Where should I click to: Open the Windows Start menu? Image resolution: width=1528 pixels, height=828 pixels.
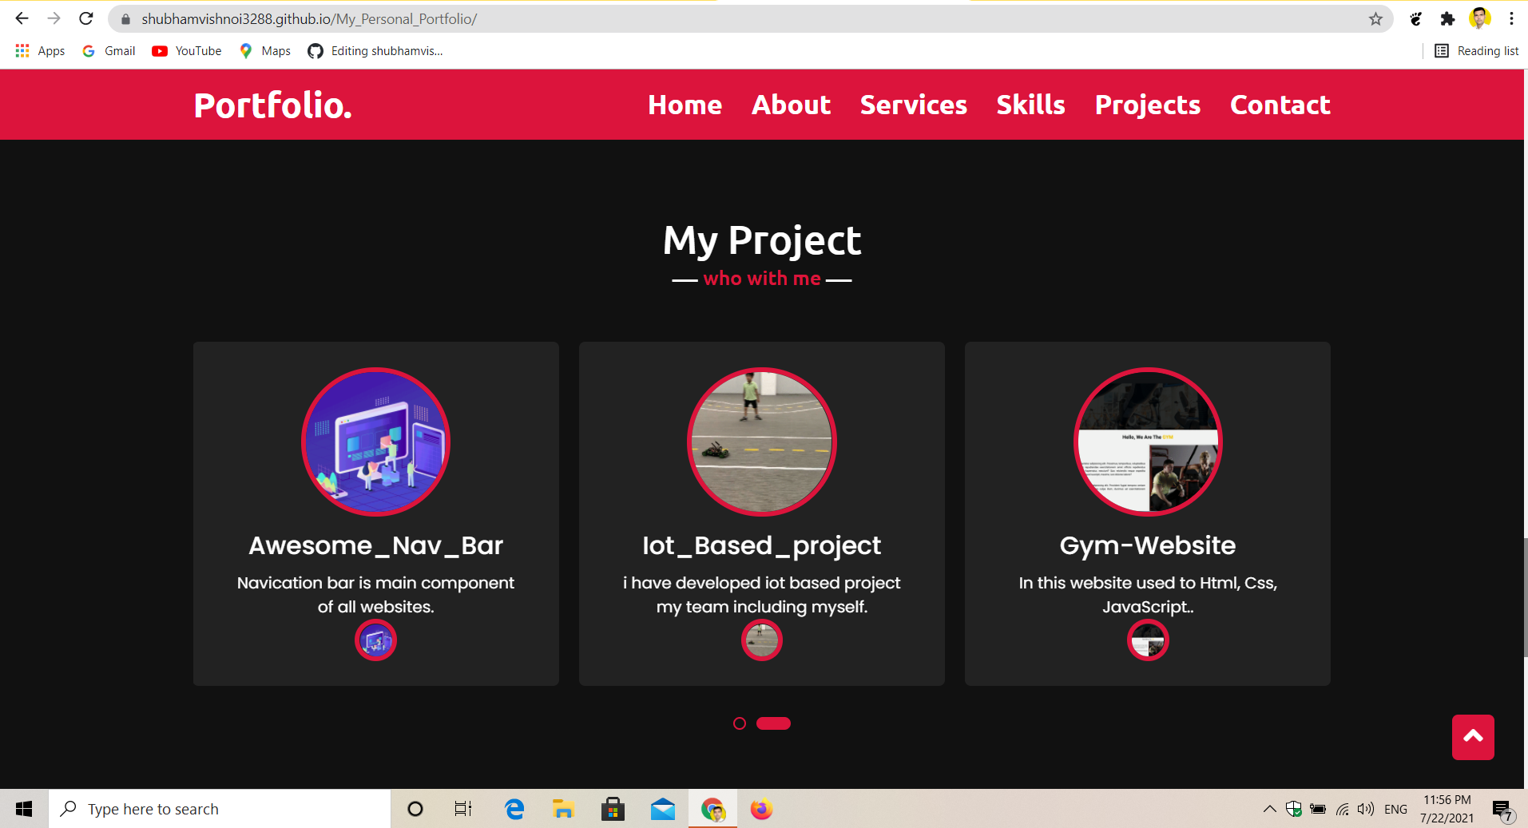24,809
